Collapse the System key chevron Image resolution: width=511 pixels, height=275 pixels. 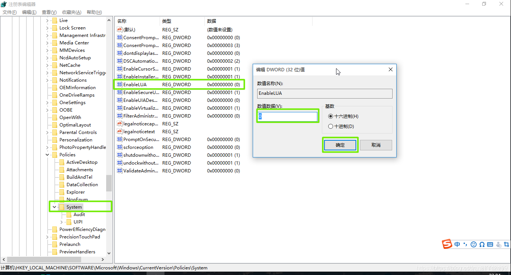tap(54, 207)
